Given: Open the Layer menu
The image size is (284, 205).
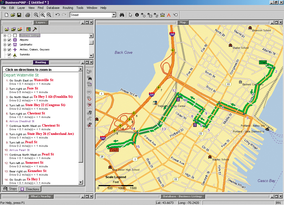Looking at the screenshot, I should point(21,8).
